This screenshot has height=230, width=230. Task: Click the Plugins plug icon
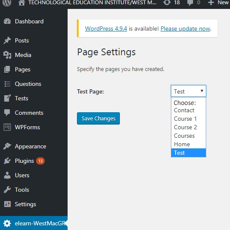pos(7,161)
